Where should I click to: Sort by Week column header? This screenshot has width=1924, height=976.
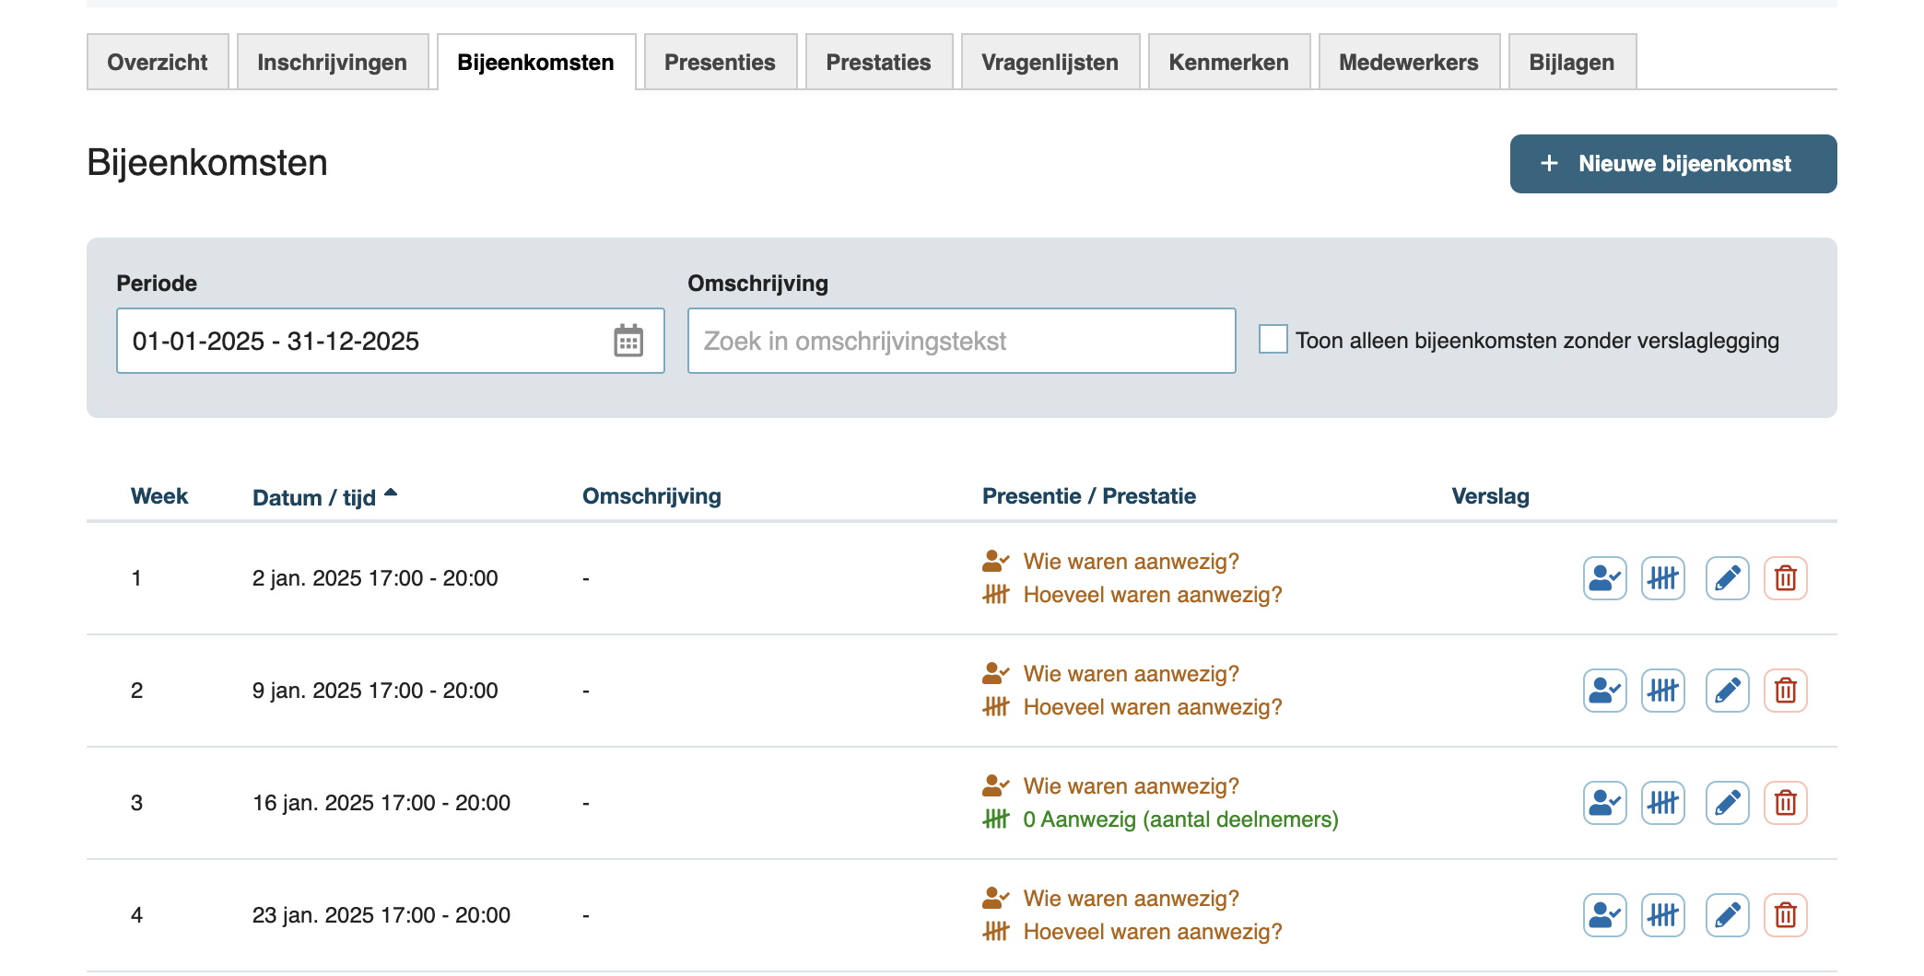[x=159, y=496]
